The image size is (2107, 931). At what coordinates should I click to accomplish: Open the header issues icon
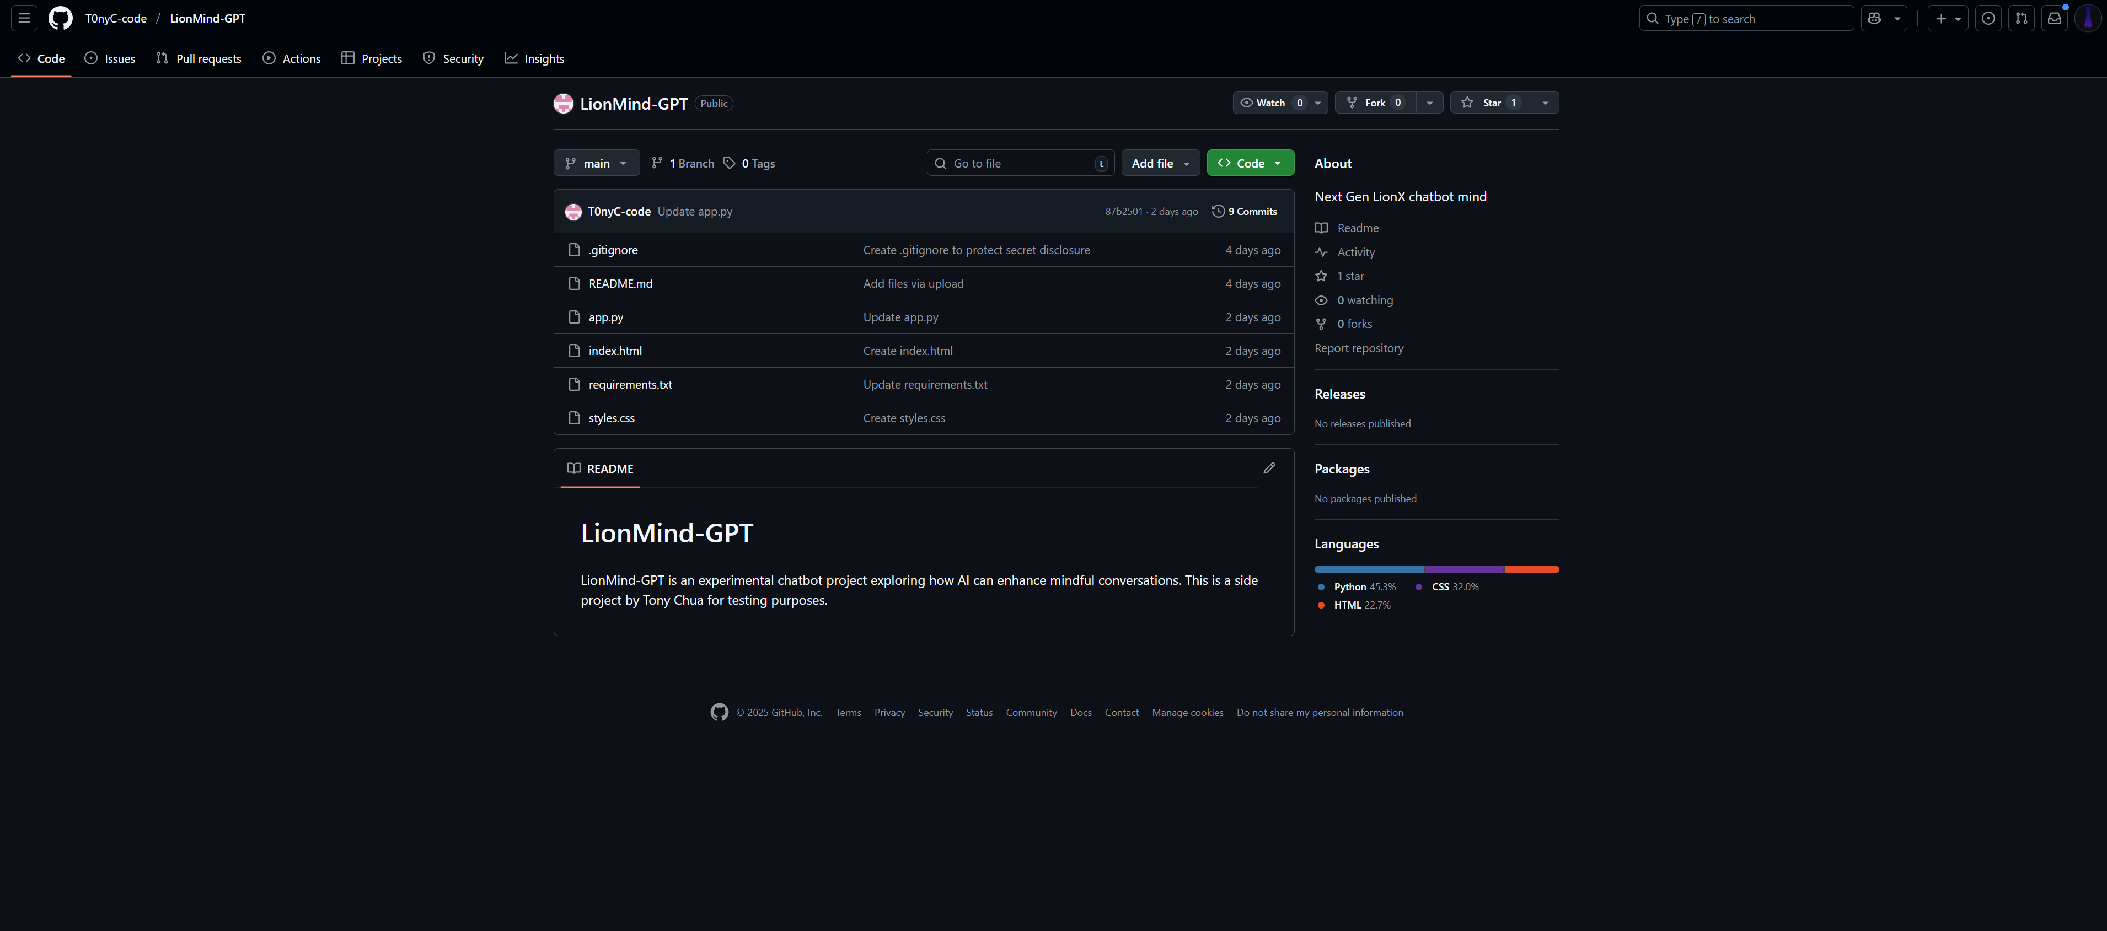[x=1988, y=18]
